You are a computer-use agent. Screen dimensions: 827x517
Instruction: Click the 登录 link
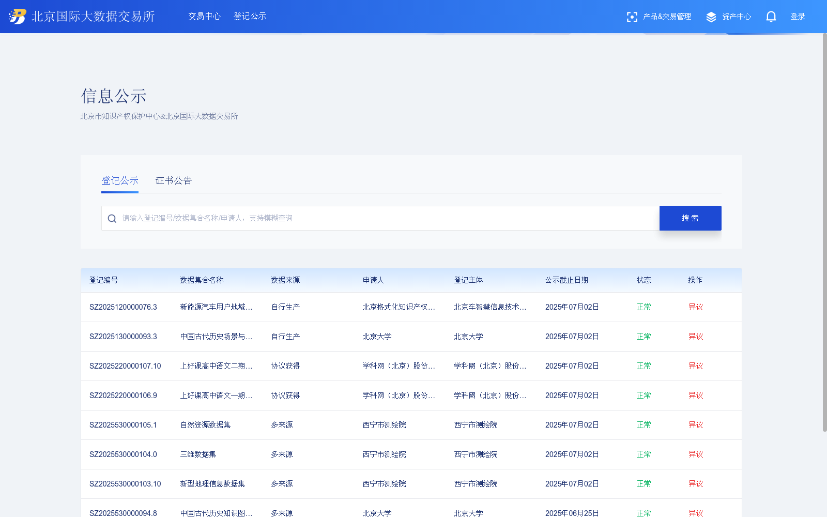[798, 17]
